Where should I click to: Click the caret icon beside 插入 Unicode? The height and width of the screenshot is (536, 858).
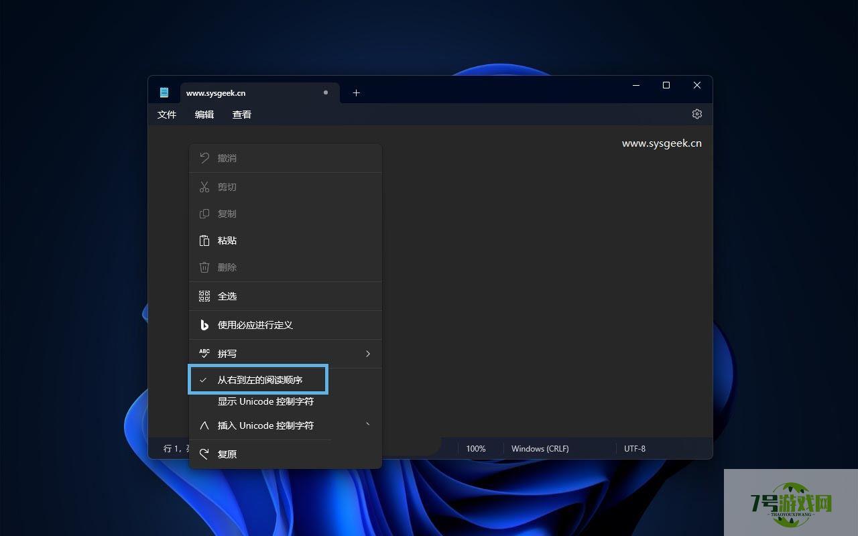pos(204,425)
